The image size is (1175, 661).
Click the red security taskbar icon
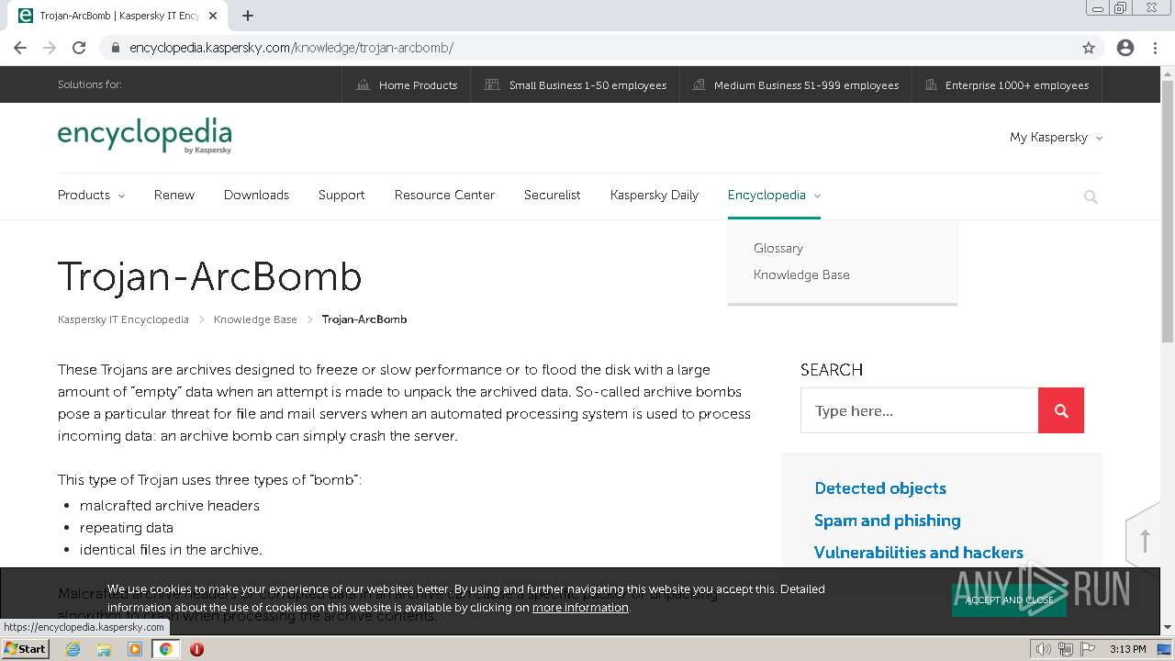pos(196,649)
